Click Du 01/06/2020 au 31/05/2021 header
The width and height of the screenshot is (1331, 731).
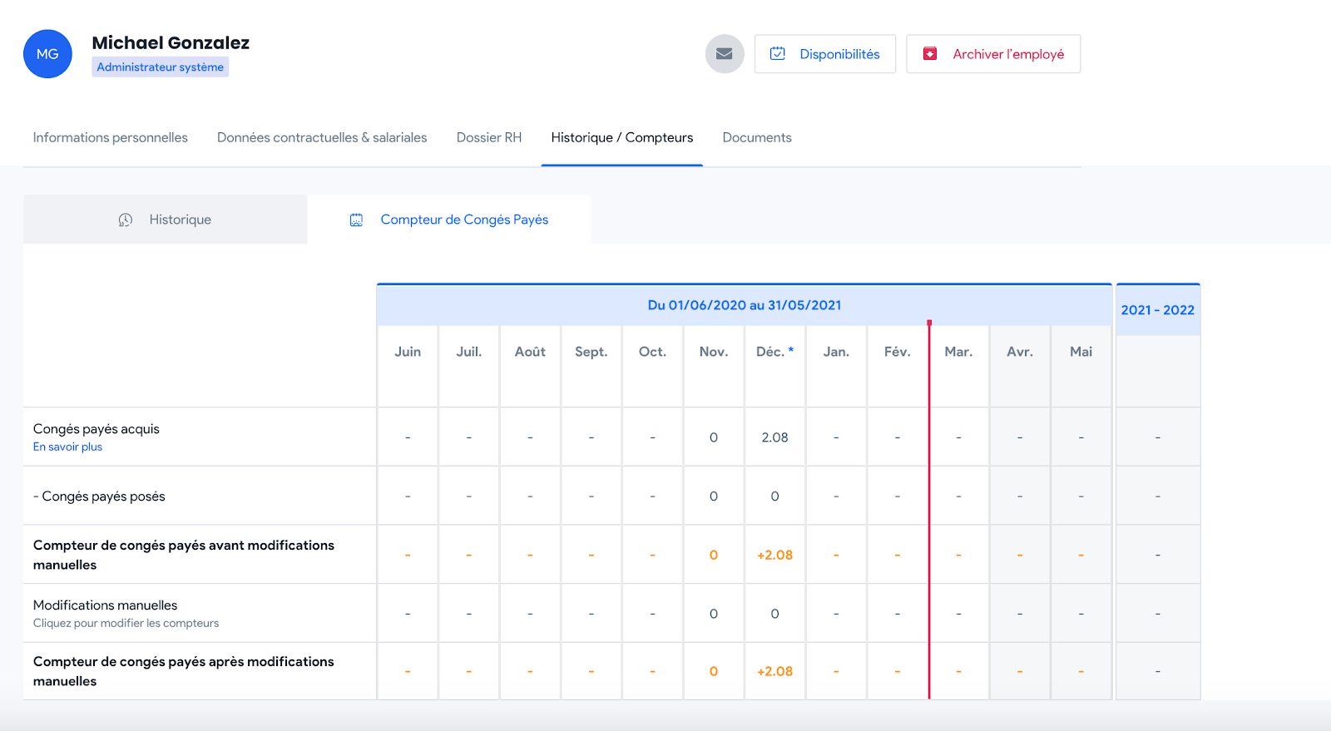tap(745, 305)
